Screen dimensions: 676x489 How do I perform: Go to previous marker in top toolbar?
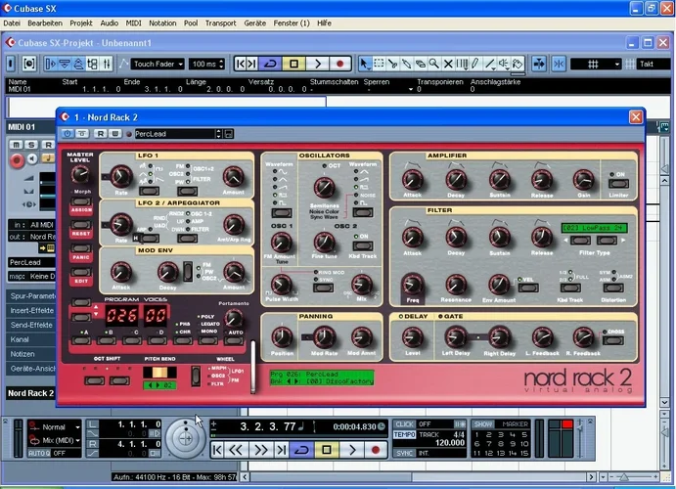point(241,64)
